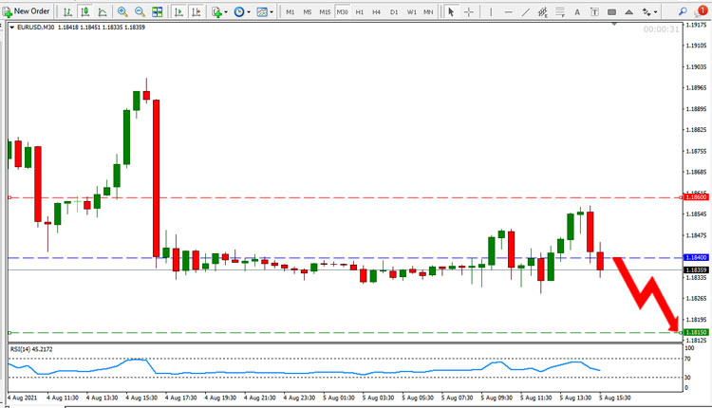The width and height of the screenshot is (712, 408).
Task: Open the search magnifier in toolbar
Action: coord(683,12)
